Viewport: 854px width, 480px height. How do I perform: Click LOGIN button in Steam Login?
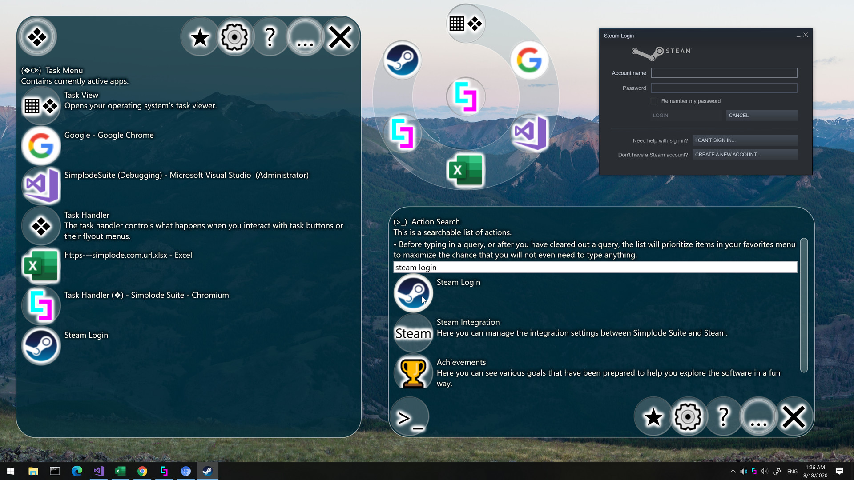(x=661, y=115)
